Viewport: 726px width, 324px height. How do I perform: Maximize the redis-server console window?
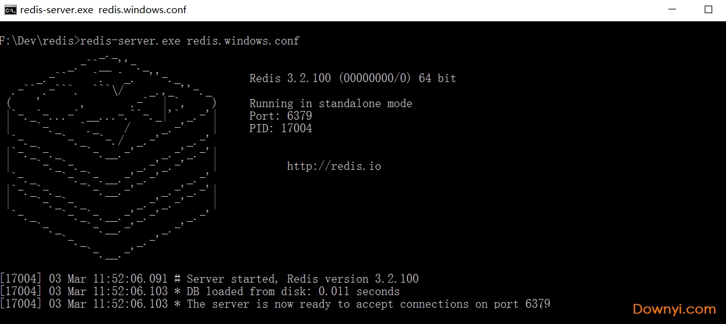(708, 10)
